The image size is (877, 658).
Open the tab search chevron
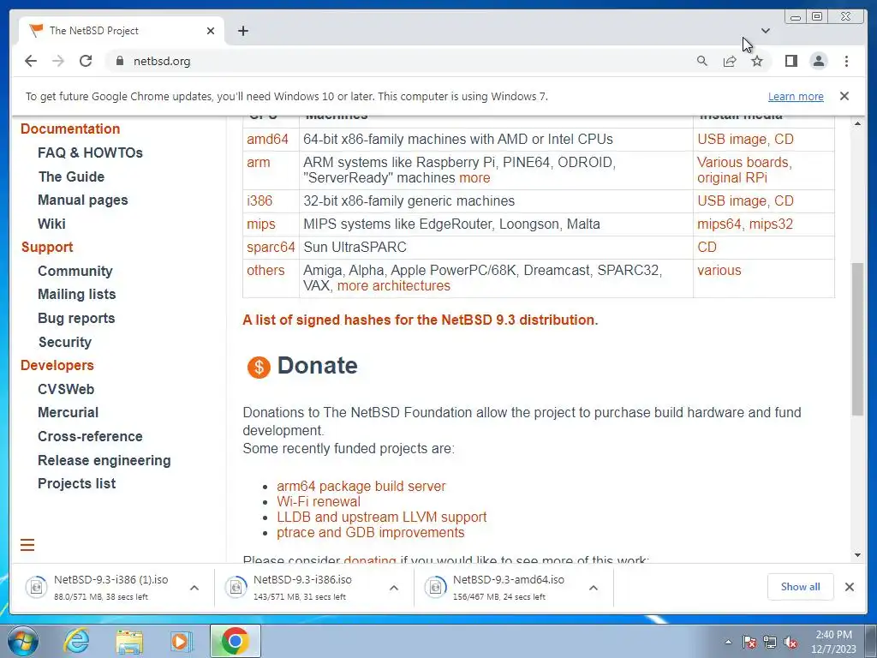pos(766,31)
